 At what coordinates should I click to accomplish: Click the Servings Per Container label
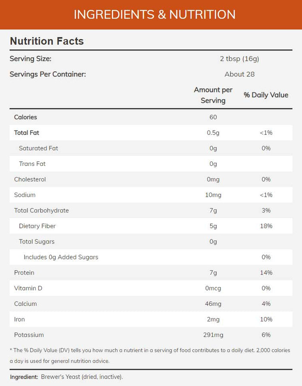(48, 75)
